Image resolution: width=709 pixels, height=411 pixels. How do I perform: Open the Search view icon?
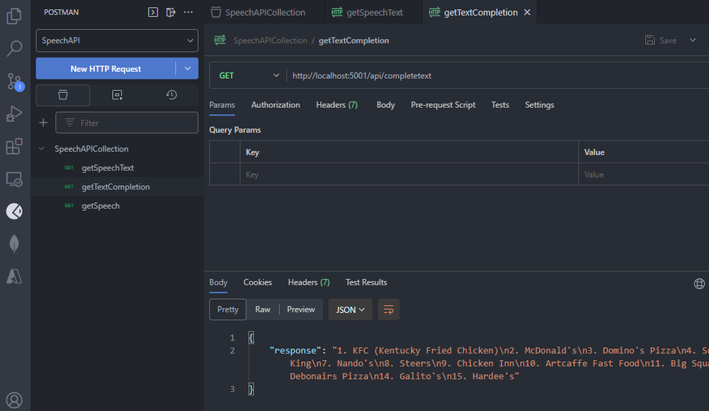click(14, 49)
